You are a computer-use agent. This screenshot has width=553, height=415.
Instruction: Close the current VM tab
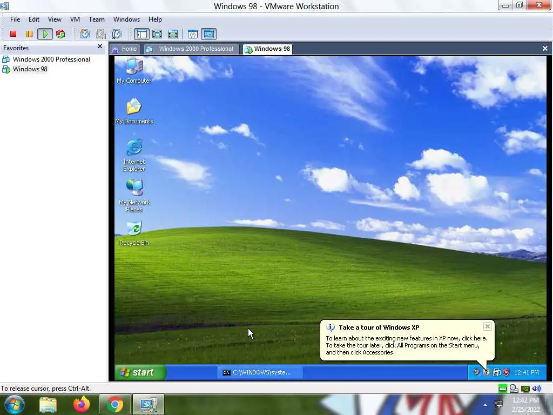coord(545,49)
